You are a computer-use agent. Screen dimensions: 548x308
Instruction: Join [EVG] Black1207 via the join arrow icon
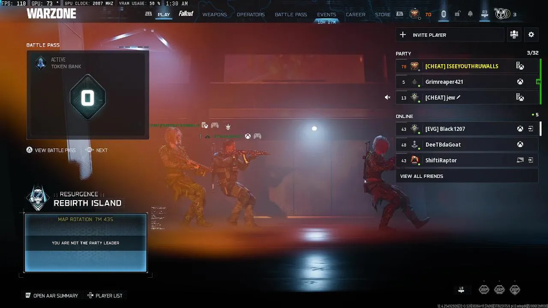[531, 129]
